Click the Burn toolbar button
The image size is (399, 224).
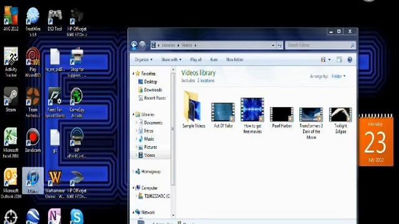point(214,60)
